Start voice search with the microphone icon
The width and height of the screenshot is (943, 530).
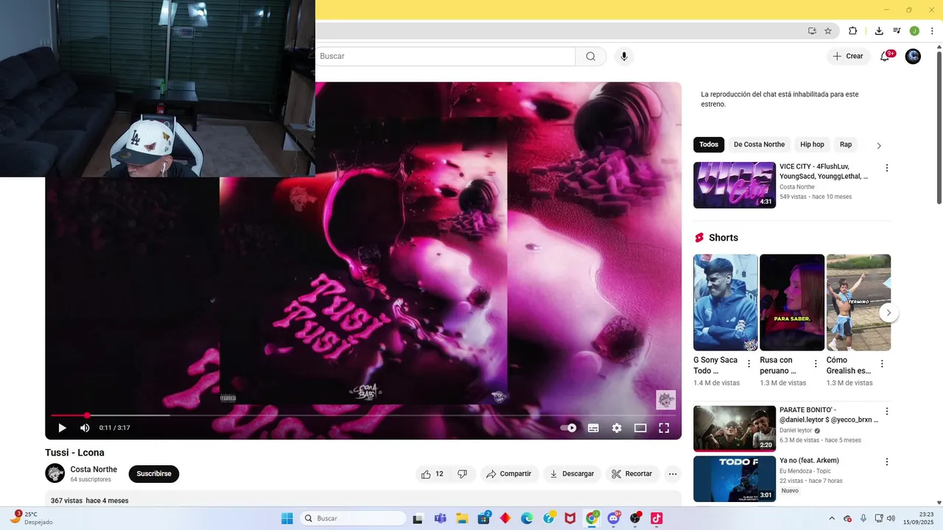coord(624,57)
